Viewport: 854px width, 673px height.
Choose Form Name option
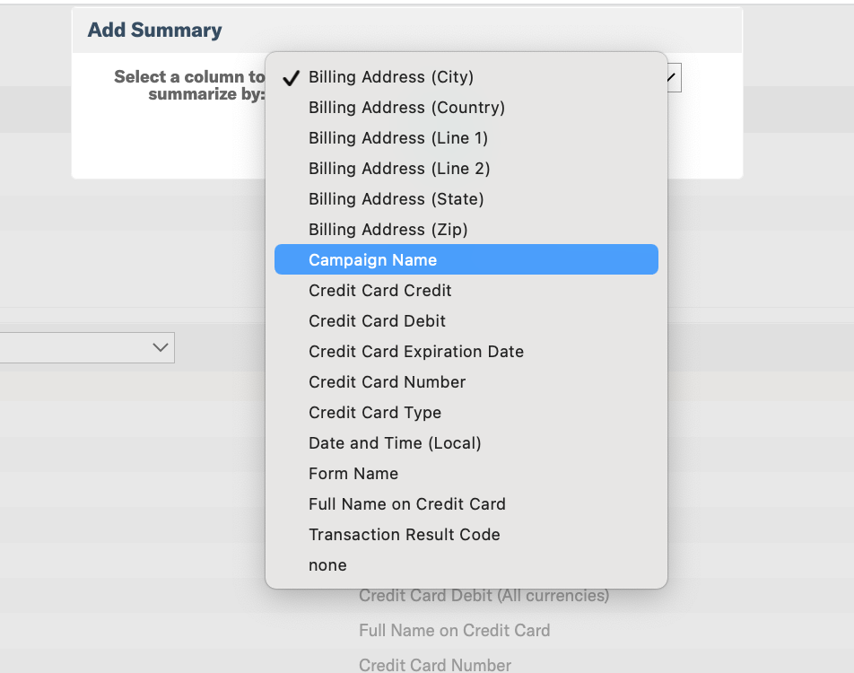[x=466, y=474]
